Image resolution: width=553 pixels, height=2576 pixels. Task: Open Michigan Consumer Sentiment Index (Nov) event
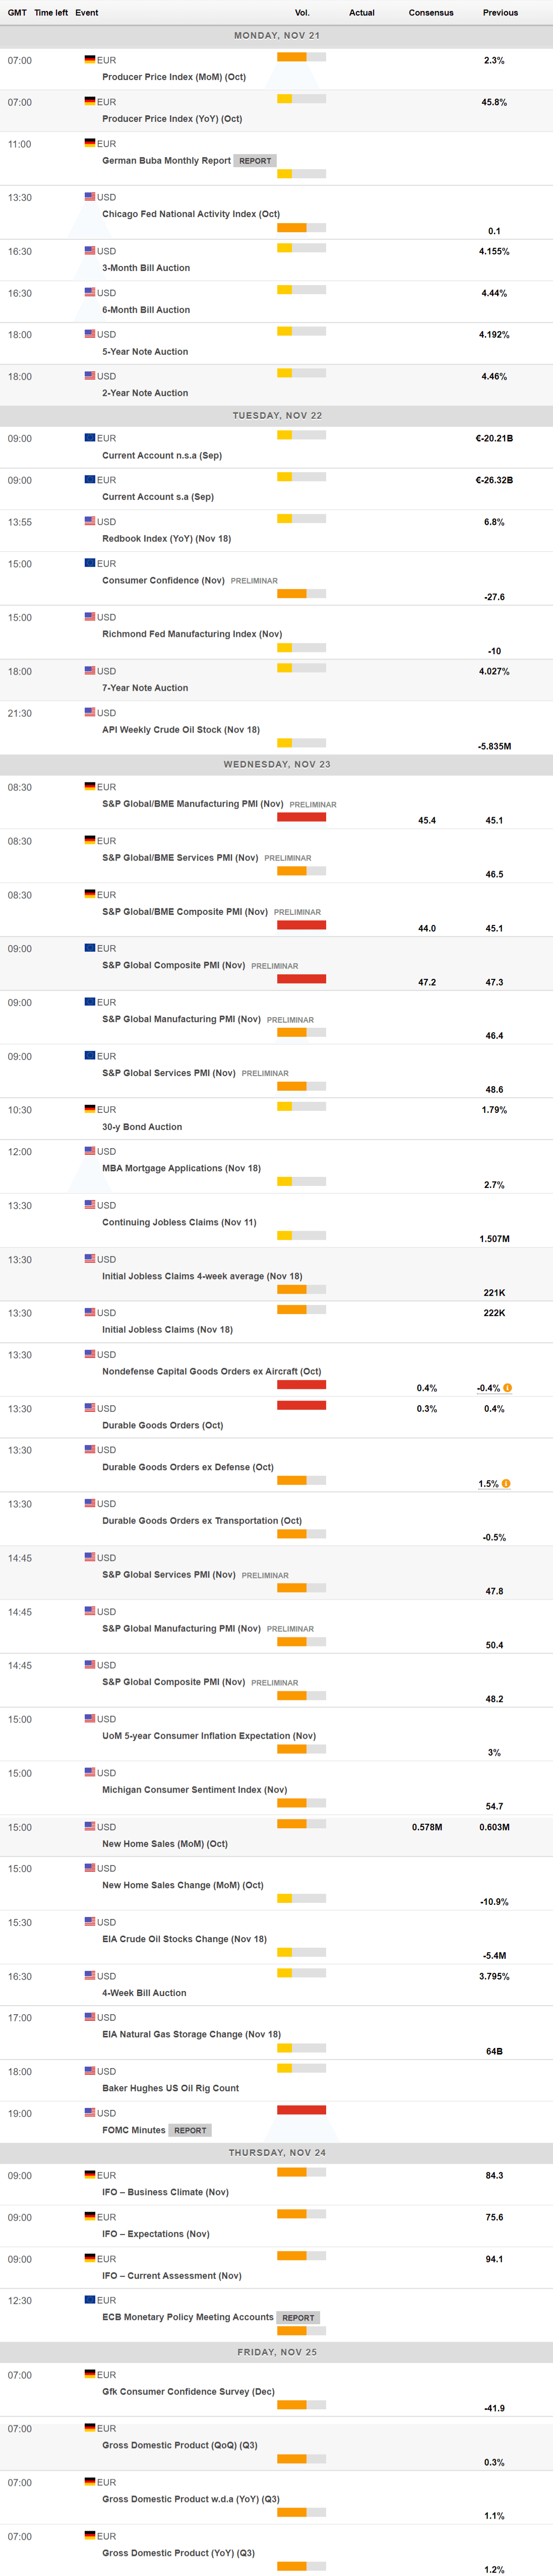[194, 1790]
